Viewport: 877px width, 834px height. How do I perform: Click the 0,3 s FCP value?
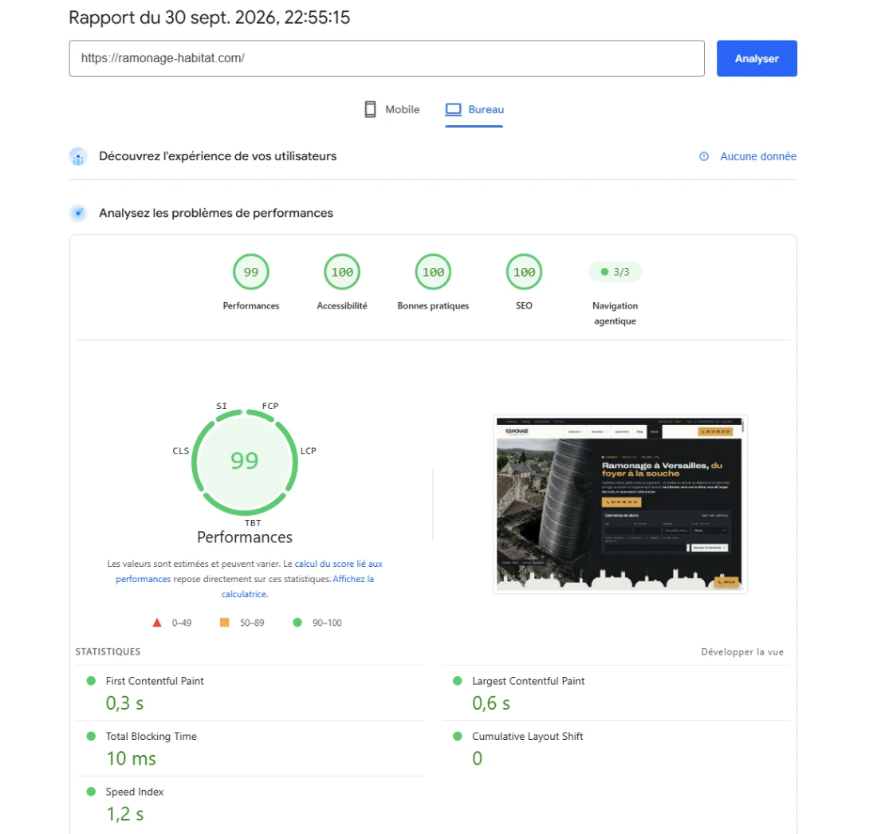pos(124,704)
